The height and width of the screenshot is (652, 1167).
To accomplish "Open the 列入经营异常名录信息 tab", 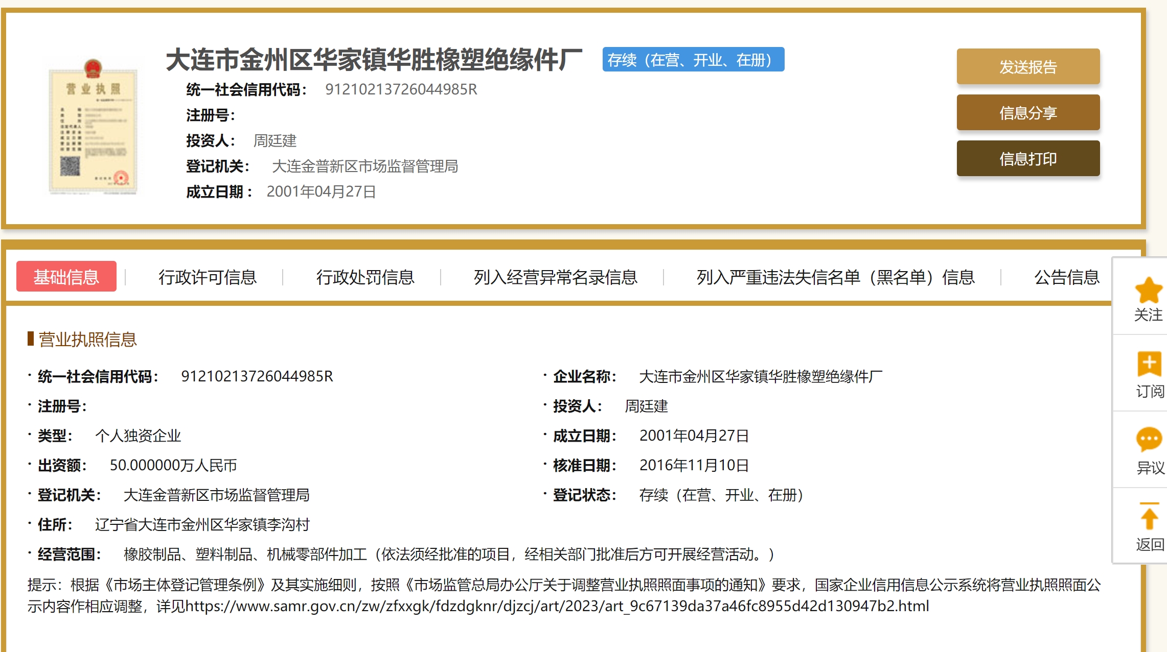I will click(x=555, y=277).
